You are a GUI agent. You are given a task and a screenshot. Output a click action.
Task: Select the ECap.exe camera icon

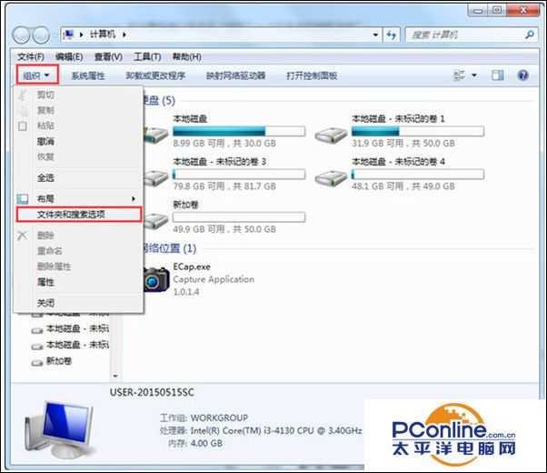pos(155,279)
